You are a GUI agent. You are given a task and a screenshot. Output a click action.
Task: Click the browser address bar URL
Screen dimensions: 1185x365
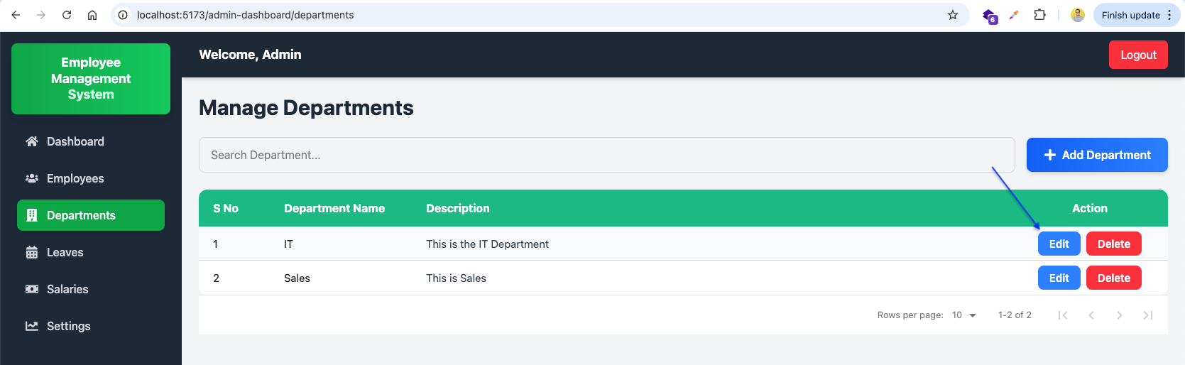tap(245, 15)
